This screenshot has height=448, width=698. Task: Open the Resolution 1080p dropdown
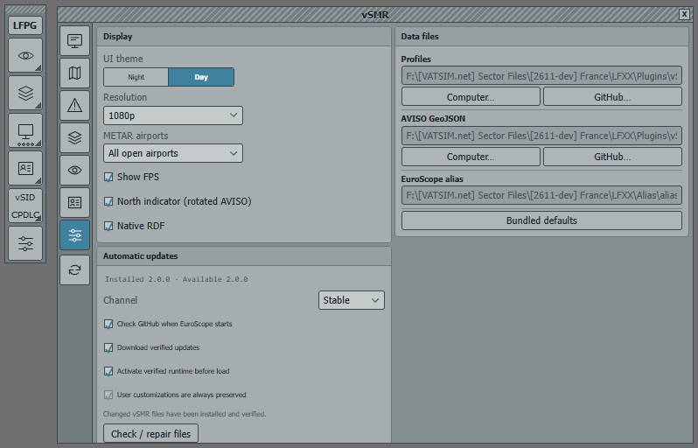coord(173,115)
